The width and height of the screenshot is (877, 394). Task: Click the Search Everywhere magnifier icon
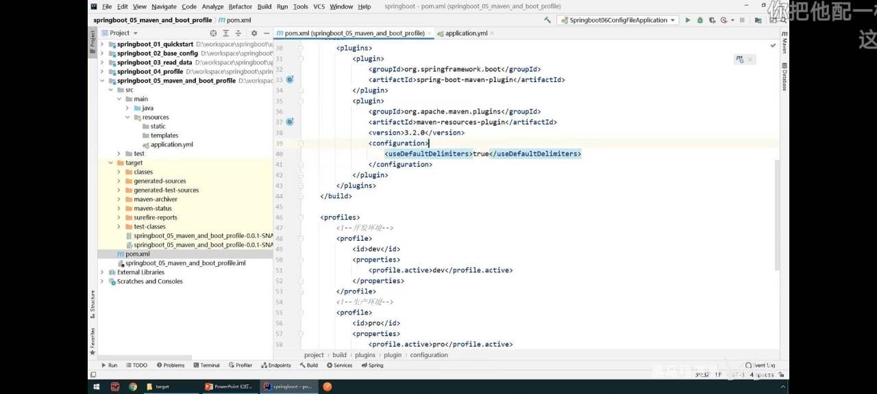(784, 20)
